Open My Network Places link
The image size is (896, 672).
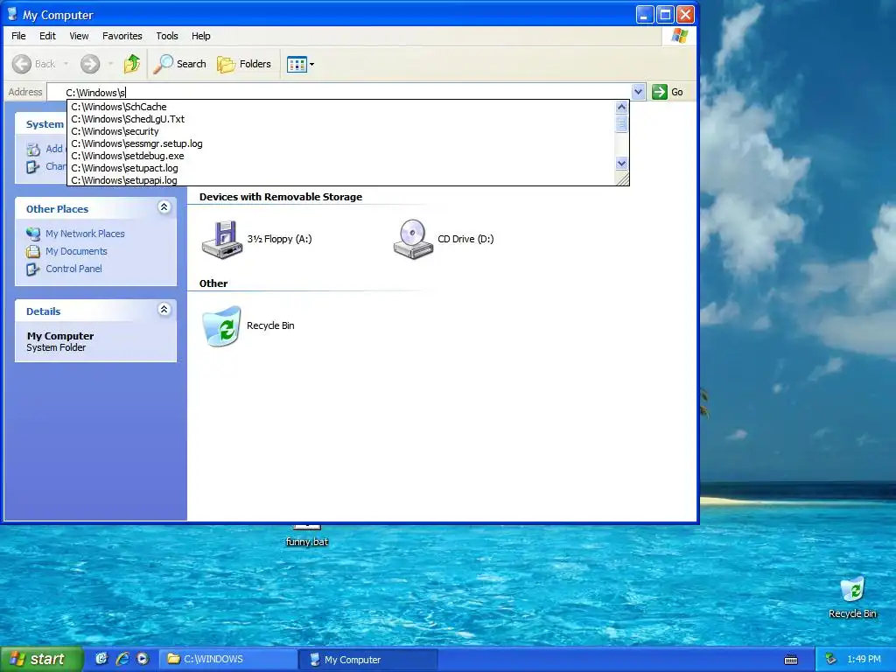pyautogui.click(x=85, y=233)
